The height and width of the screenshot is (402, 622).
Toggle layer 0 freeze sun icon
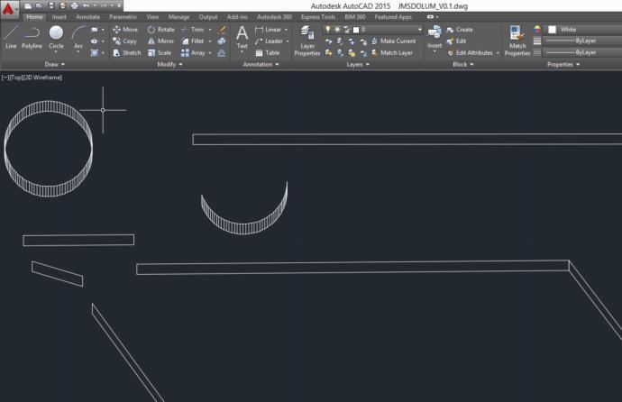(x=337, y=30)
